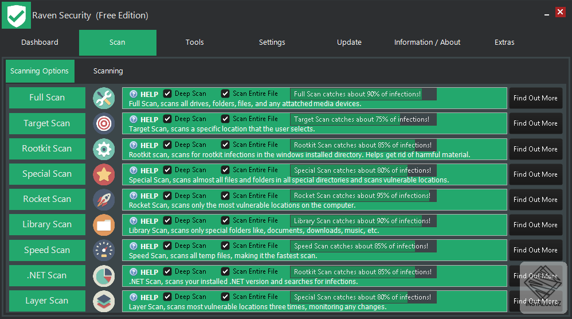This screenshot has height=319, width=572.
Task: Switch to the Extras tab
Action: point(504,42)
